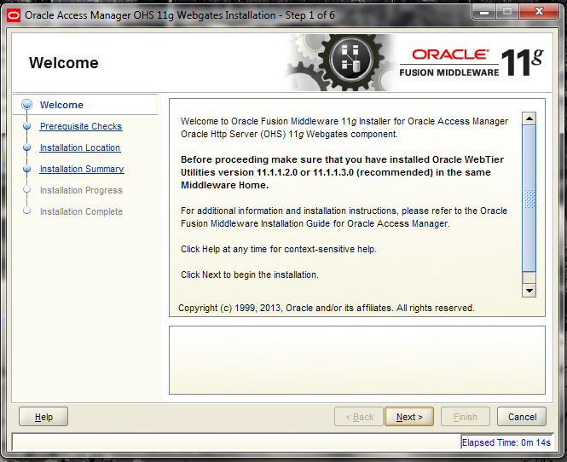Proceed with the Next button
This screenshot has height=462, width=567.
coord(409,417)
